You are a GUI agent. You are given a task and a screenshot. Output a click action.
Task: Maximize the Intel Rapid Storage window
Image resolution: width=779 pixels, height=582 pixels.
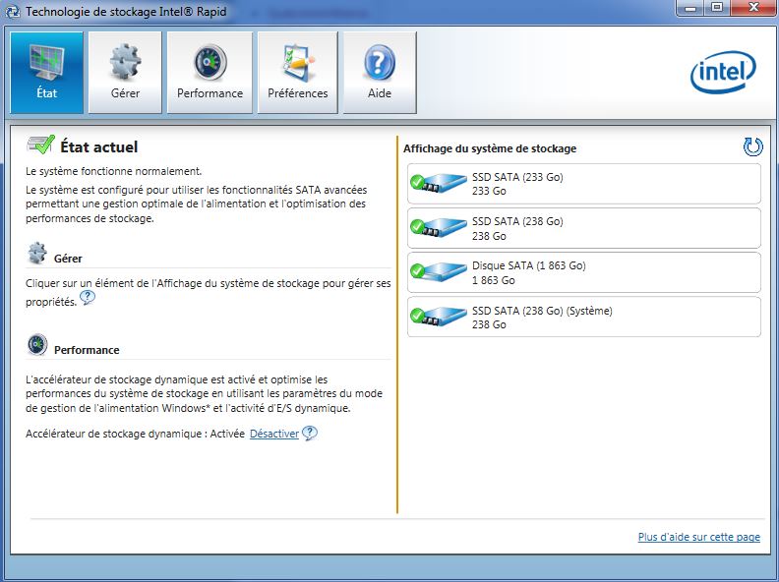(717, 8)
